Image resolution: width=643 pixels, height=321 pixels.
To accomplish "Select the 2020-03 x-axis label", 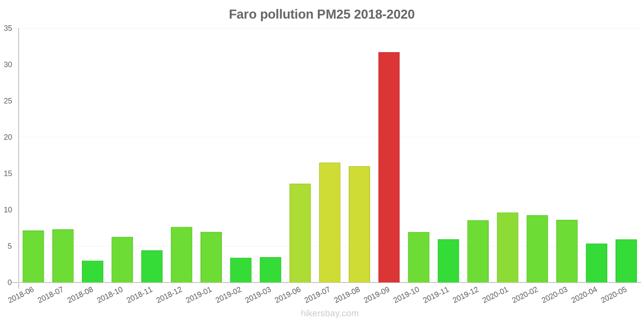I will [555, 295].
